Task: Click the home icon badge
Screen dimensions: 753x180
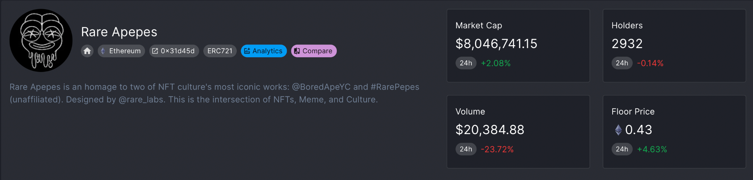Action: coord(87,51)
